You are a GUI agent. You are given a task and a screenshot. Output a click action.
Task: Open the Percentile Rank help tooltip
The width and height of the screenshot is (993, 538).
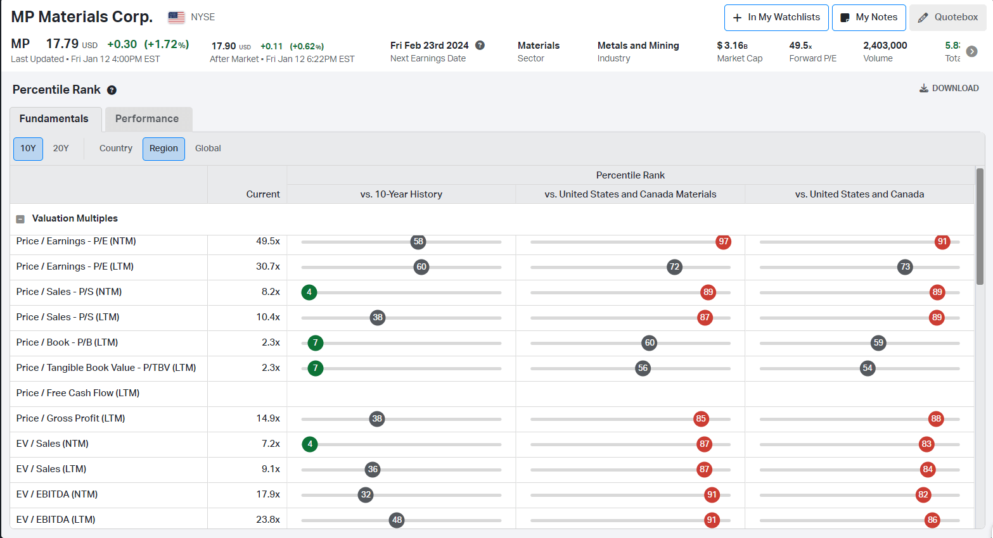coord(112,89)
